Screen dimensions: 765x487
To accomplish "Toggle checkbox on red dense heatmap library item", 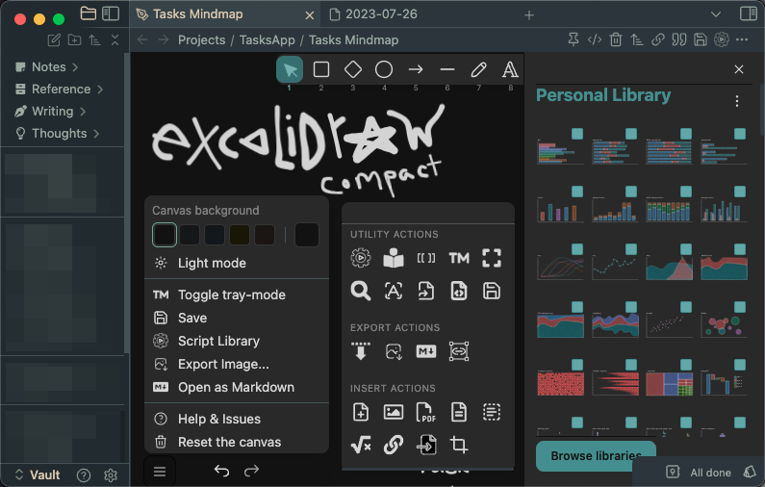I will 577,365.
